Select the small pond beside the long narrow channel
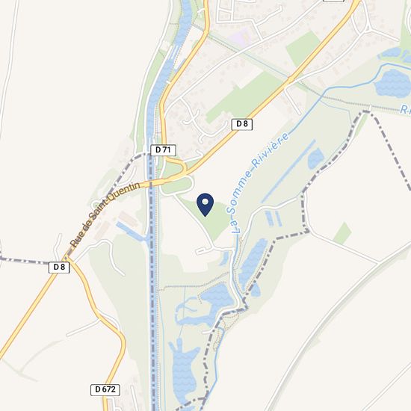 pyautogui.click(x=315, y=158)
